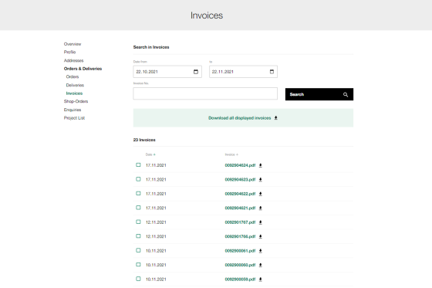432x288 pixels.
Task: Download invoice 0092904623.pdf via its arrow icon
Action: coord(261,180)
